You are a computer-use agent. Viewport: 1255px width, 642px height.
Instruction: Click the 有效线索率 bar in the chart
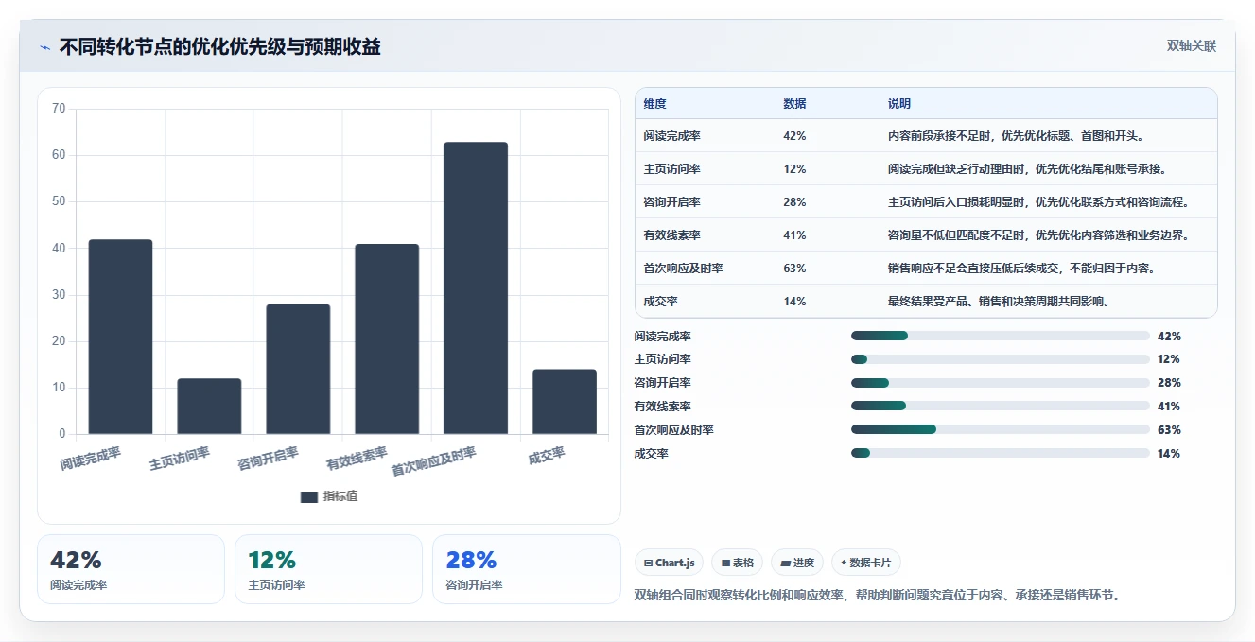(x=387, y=339)
